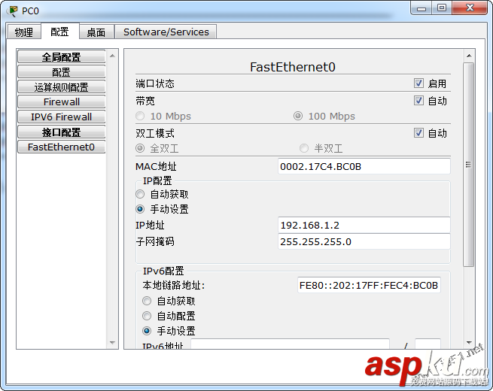493x391 pixels.
Task: Switch to the 配置 tab
Action: click(59, 32)
